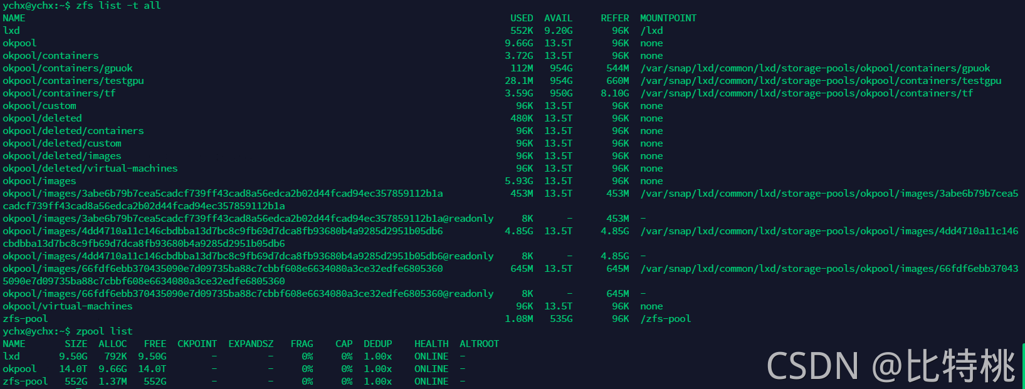Screen dimensions: 1025x389
Task: Click the 112M USED value for gpuok
Action: [x=522, y=68]
